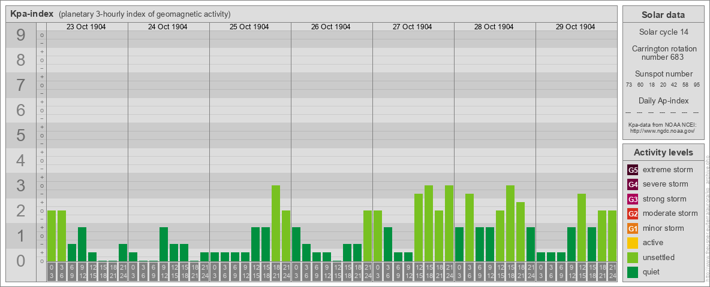Viewport: 710px width, 287px height.
Task: Click the Activity levels panel heading
Action: point(663,152)
